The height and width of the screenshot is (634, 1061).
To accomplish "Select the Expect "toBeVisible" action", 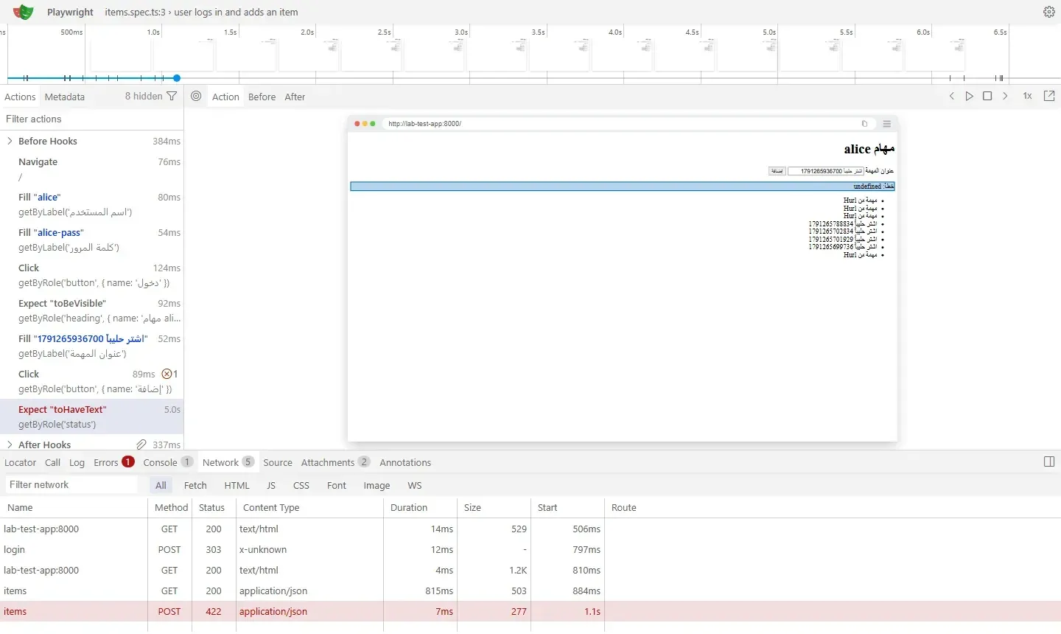I will click(91, 310).
